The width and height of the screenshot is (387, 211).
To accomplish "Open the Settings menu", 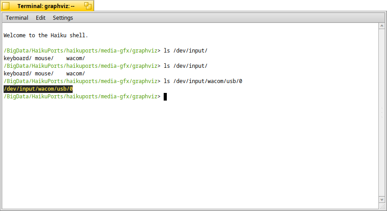I will coord(63,18).
